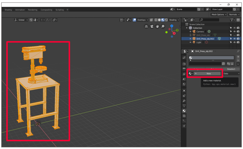Screen dimensions: 243x149
Task: Open the Global transform orientation dropdown
Action: point(21,20)
